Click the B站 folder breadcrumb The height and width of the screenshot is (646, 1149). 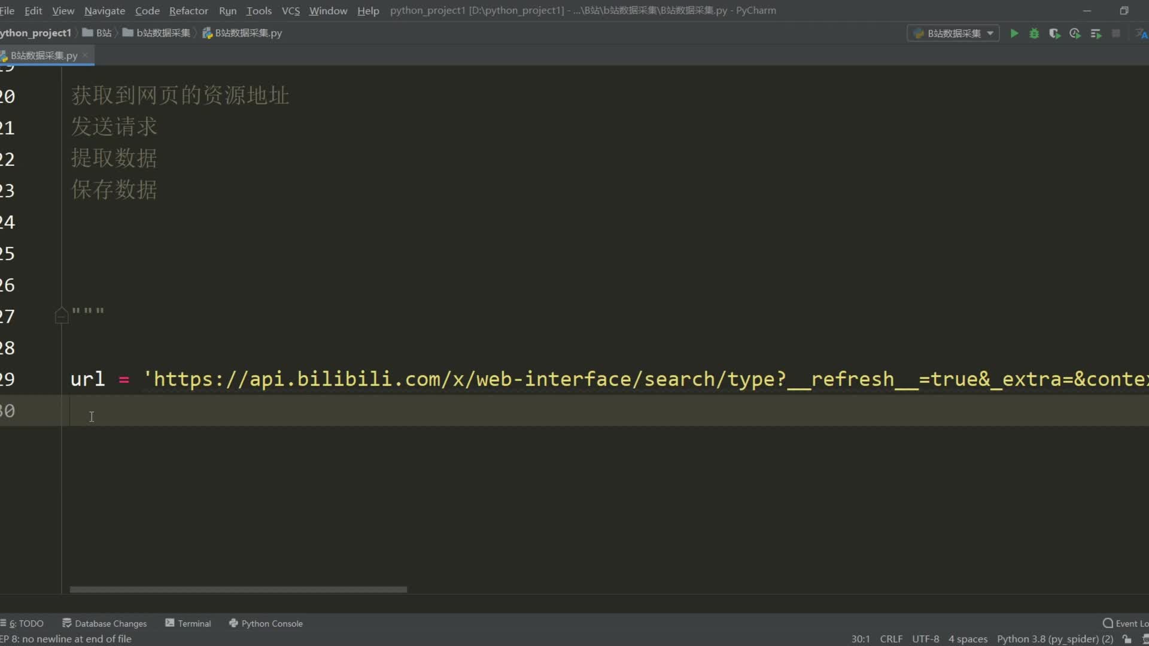point(98,33)
